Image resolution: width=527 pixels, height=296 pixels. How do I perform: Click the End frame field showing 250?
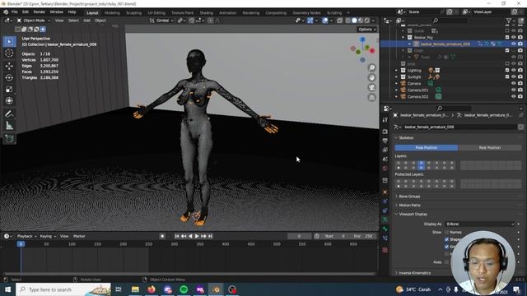pyautogui.click(x=363, y=236)
